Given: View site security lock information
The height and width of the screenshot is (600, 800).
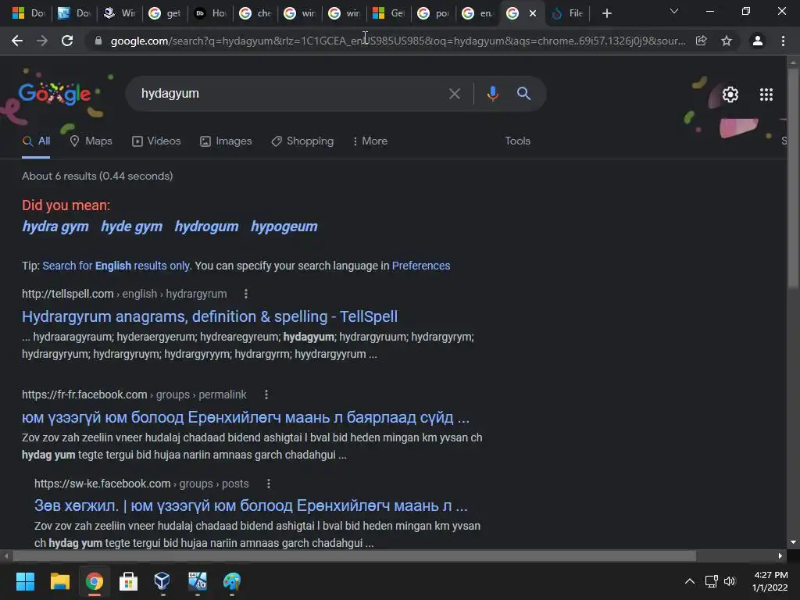Looking at the screenshot, I should click(x=98, y=41).
